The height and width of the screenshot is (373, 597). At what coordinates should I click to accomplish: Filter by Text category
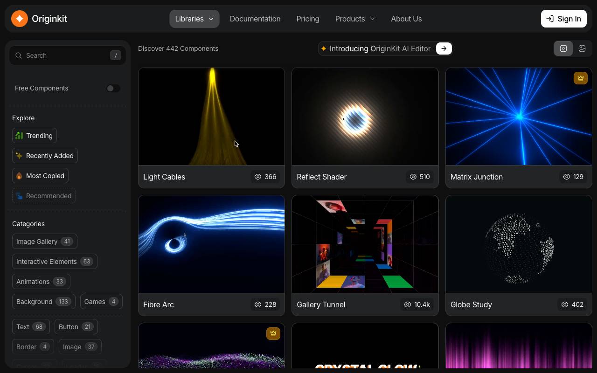coord(31,327)
